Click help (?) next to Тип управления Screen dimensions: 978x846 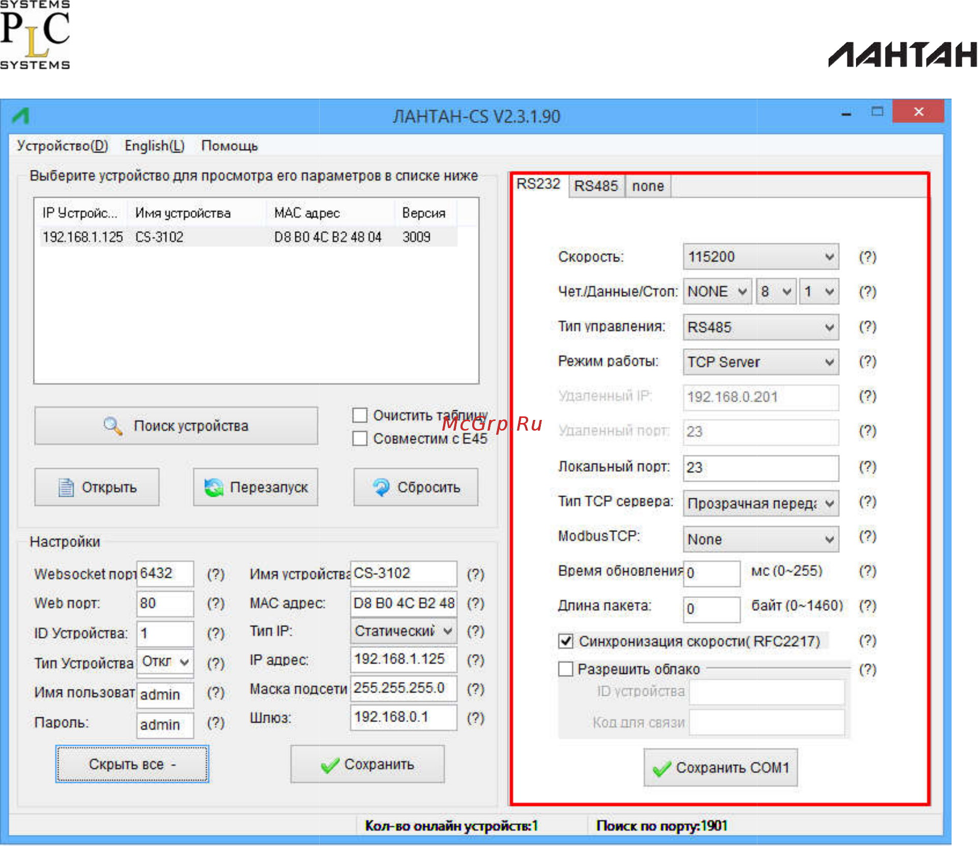(868, 326)
